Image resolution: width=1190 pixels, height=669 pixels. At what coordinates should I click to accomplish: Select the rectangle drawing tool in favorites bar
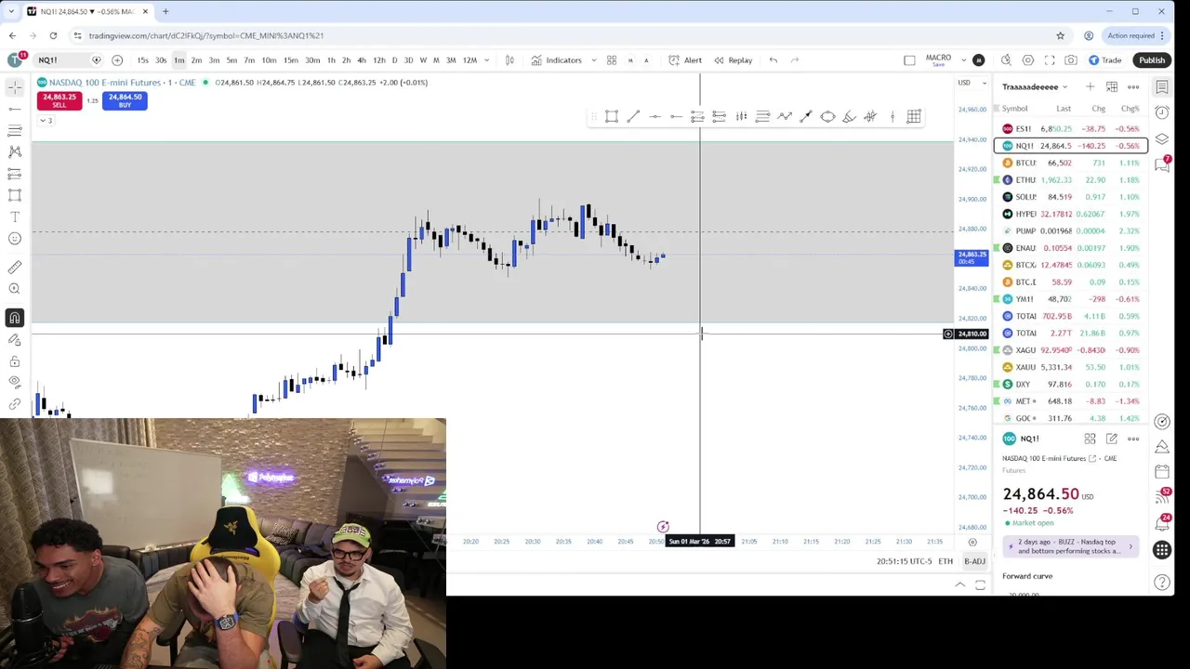tap(612, 116)
